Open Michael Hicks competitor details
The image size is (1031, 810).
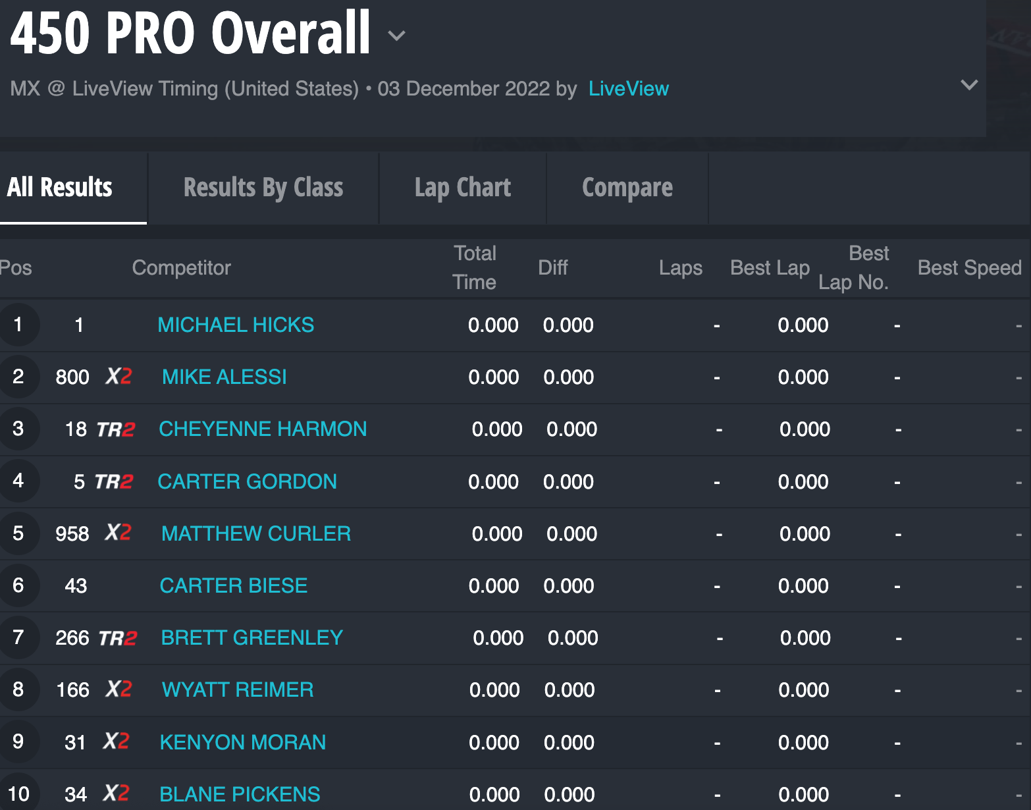click(x=236, y=325)
